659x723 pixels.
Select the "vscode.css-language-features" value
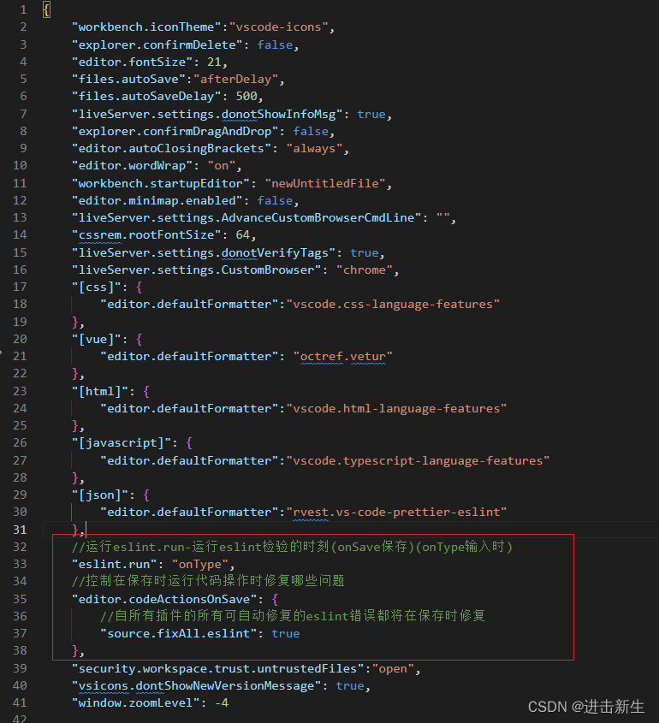click(393, 305)
